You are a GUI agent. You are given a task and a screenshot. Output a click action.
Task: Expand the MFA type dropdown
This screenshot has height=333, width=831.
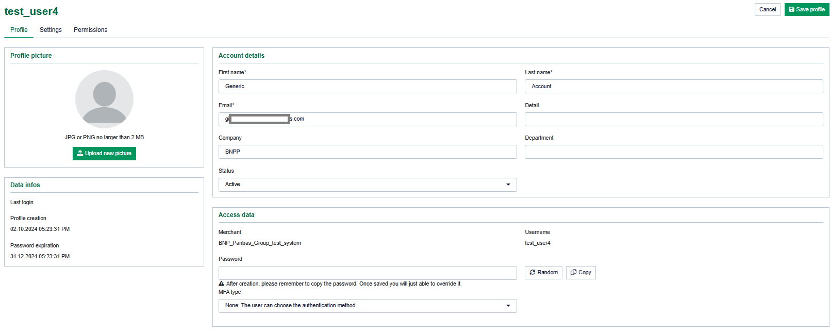tap(367, 306)
